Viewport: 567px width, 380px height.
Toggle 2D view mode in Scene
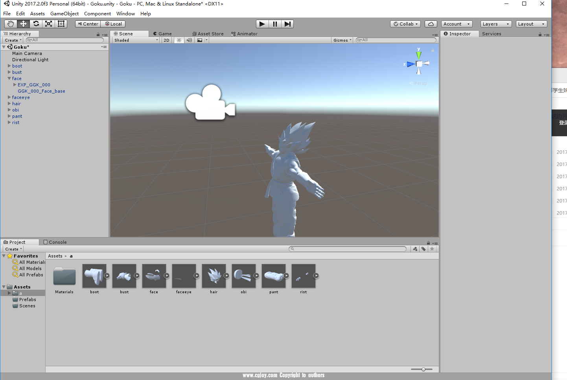point(166,40)
